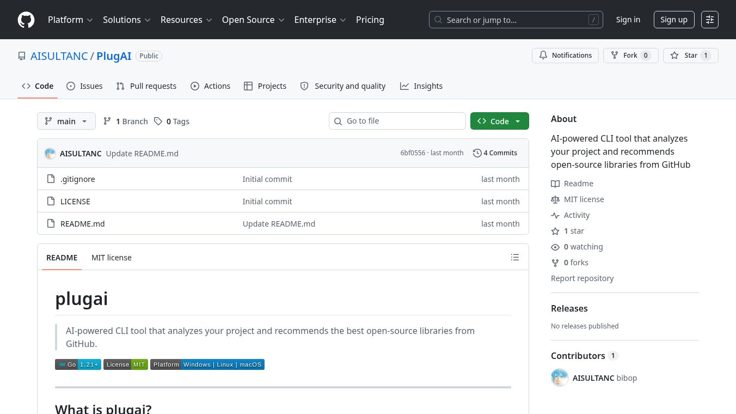This screenshot has width=736, height=414.
Task: Click the .gitignore file icon
Action: click(51, 179)
